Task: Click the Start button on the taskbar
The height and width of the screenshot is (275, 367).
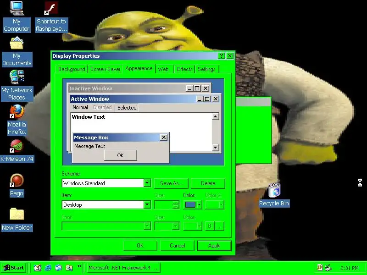Action: click(x=14, y=268)
